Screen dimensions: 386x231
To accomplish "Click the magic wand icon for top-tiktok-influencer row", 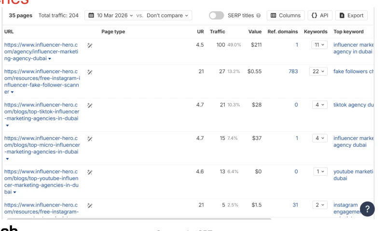I will pyautogui.click(x=90, y=105).
